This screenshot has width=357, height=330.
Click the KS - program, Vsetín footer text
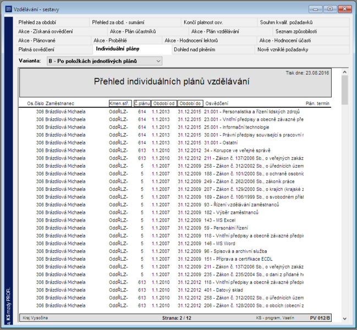click(275, 318)
